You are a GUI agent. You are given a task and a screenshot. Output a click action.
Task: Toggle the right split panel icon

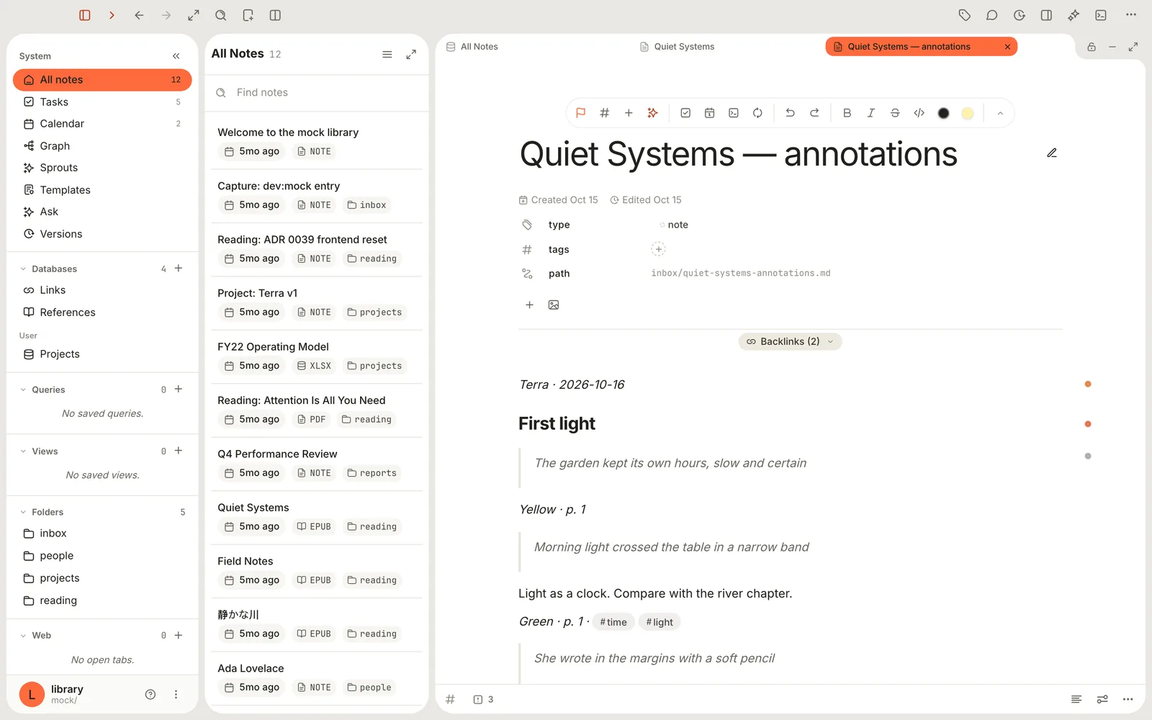1046,15
